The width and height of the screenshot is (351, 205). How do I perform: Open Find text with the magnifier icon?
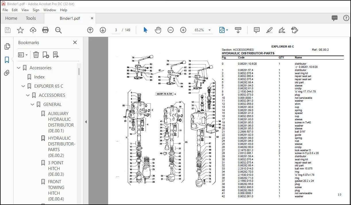pos(58,30)
